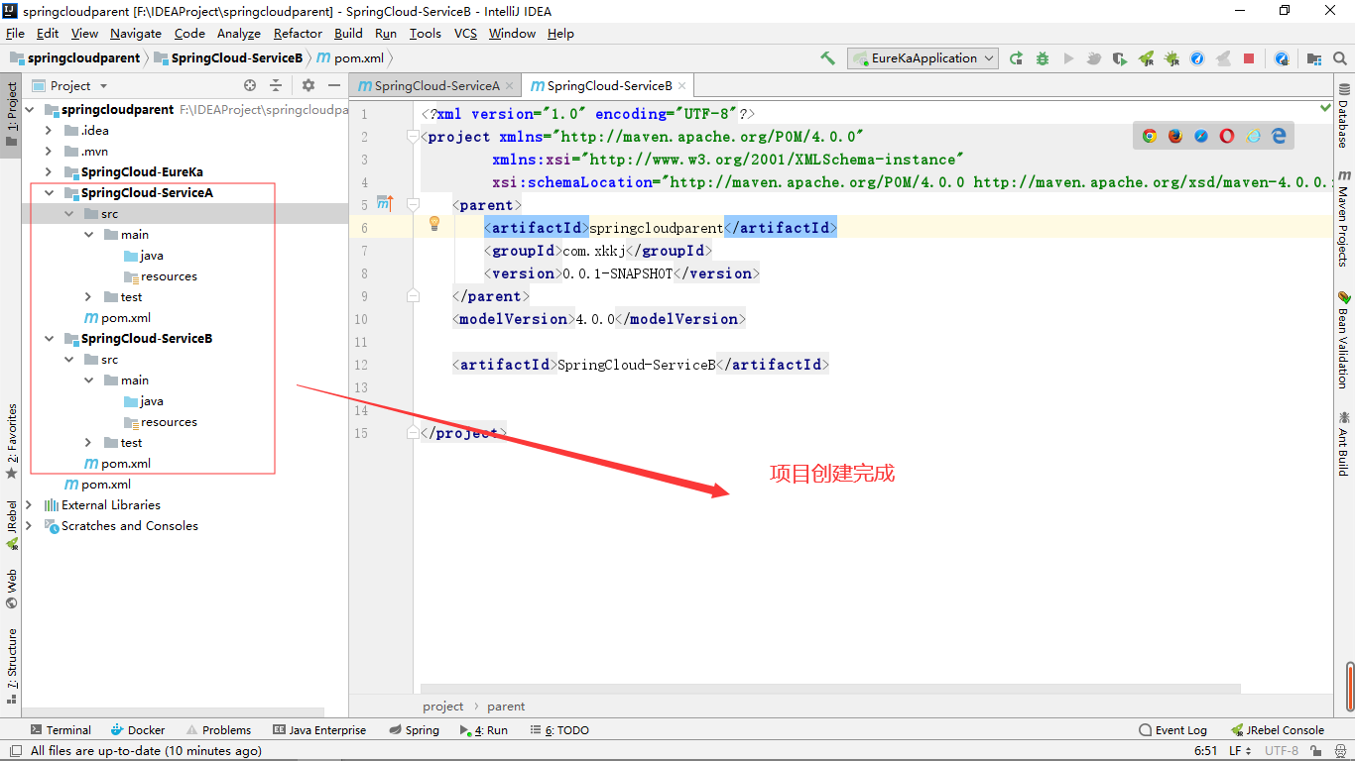Open the Terminal tool window

[60, 730]
